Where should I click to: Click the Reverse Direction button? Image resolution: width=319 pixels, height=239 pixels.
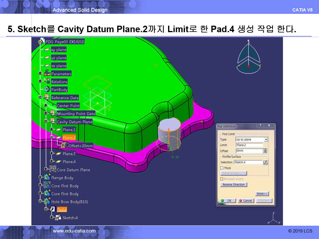coord(233,185)
